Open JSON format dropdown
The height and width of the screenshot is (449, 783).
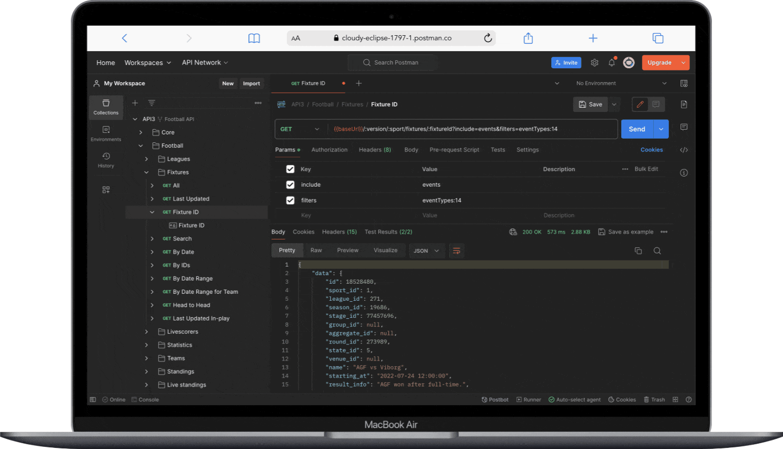click(x=426, y=251)
